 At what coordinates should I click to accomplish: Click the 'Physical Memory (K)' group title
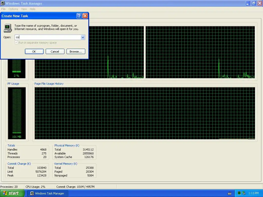67,145
